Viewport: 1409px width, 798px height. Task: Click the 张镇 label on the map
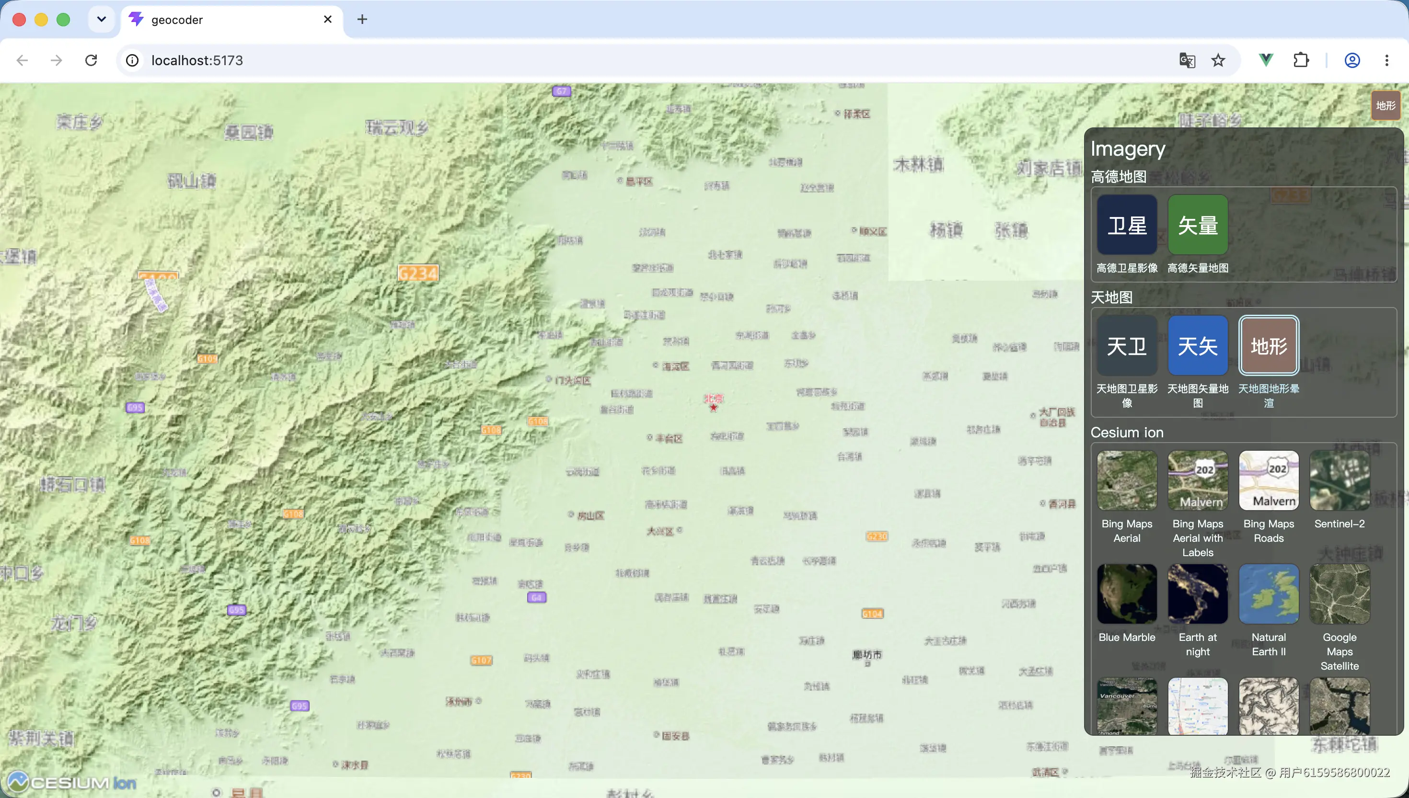pos(1011,230)
